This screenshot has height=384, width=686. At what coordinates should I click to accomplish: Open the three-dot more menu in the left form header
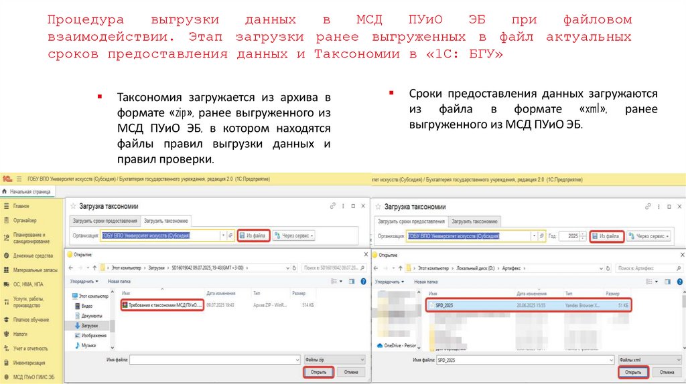(x=343, y=206)
